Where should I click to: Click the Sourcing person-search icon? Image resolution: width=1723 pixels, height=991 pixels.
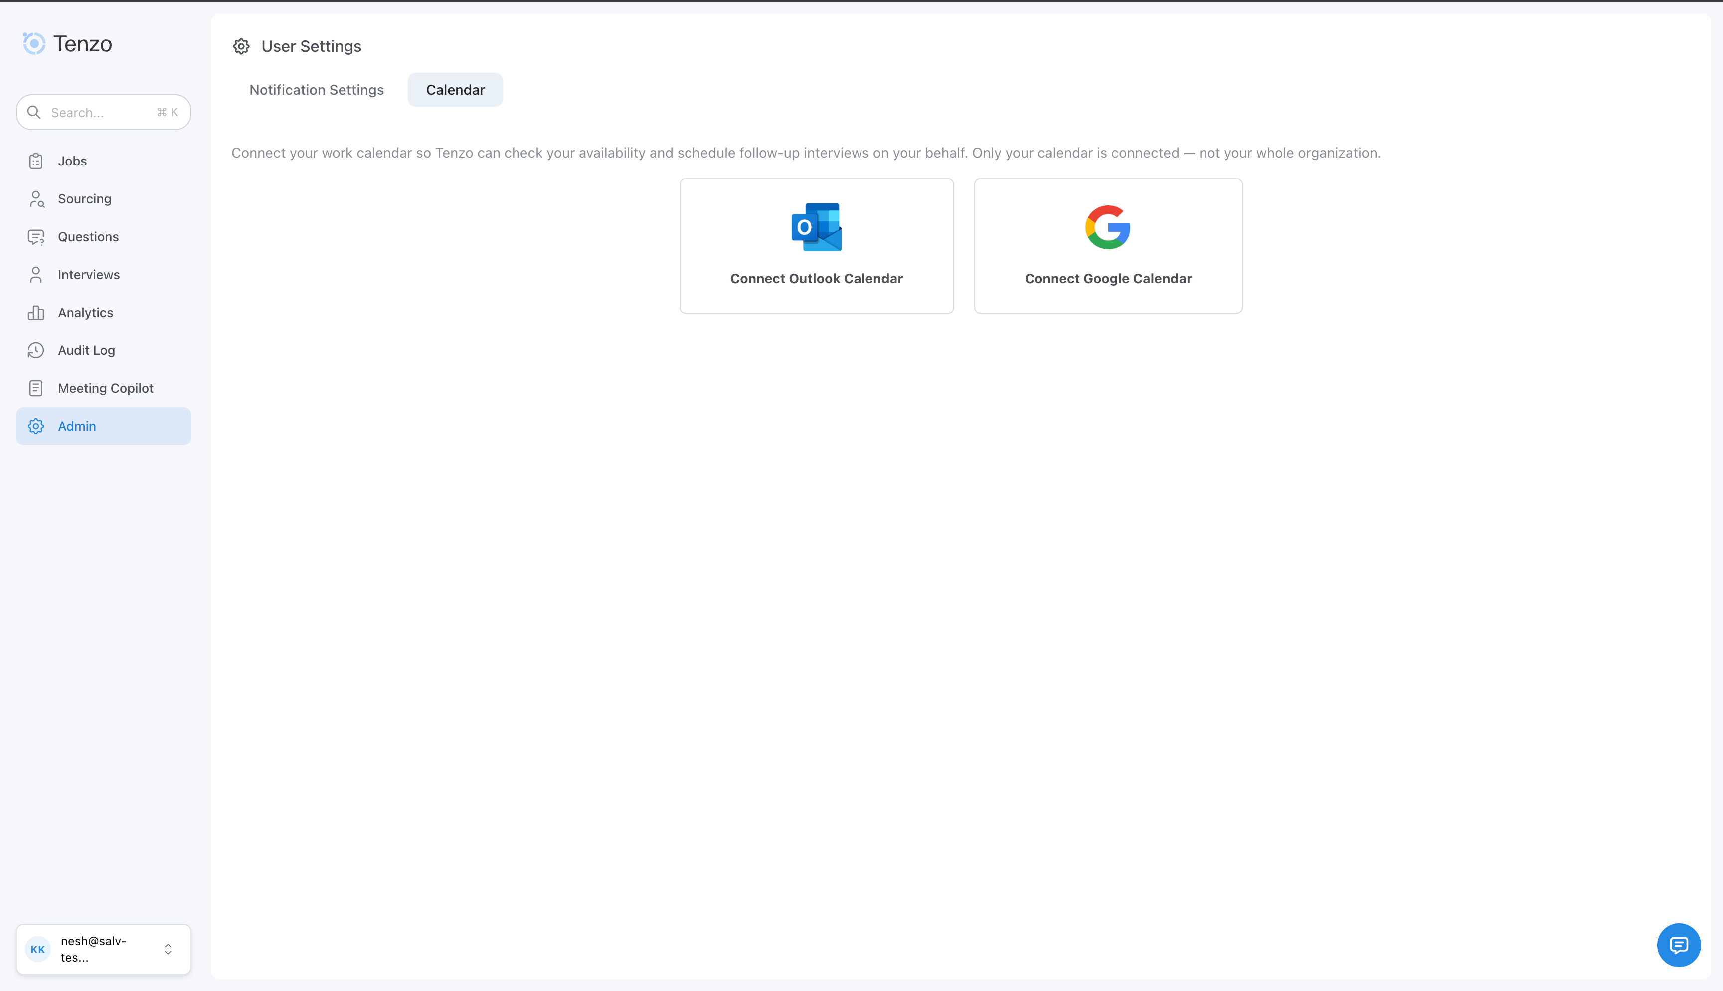[36, 199]
